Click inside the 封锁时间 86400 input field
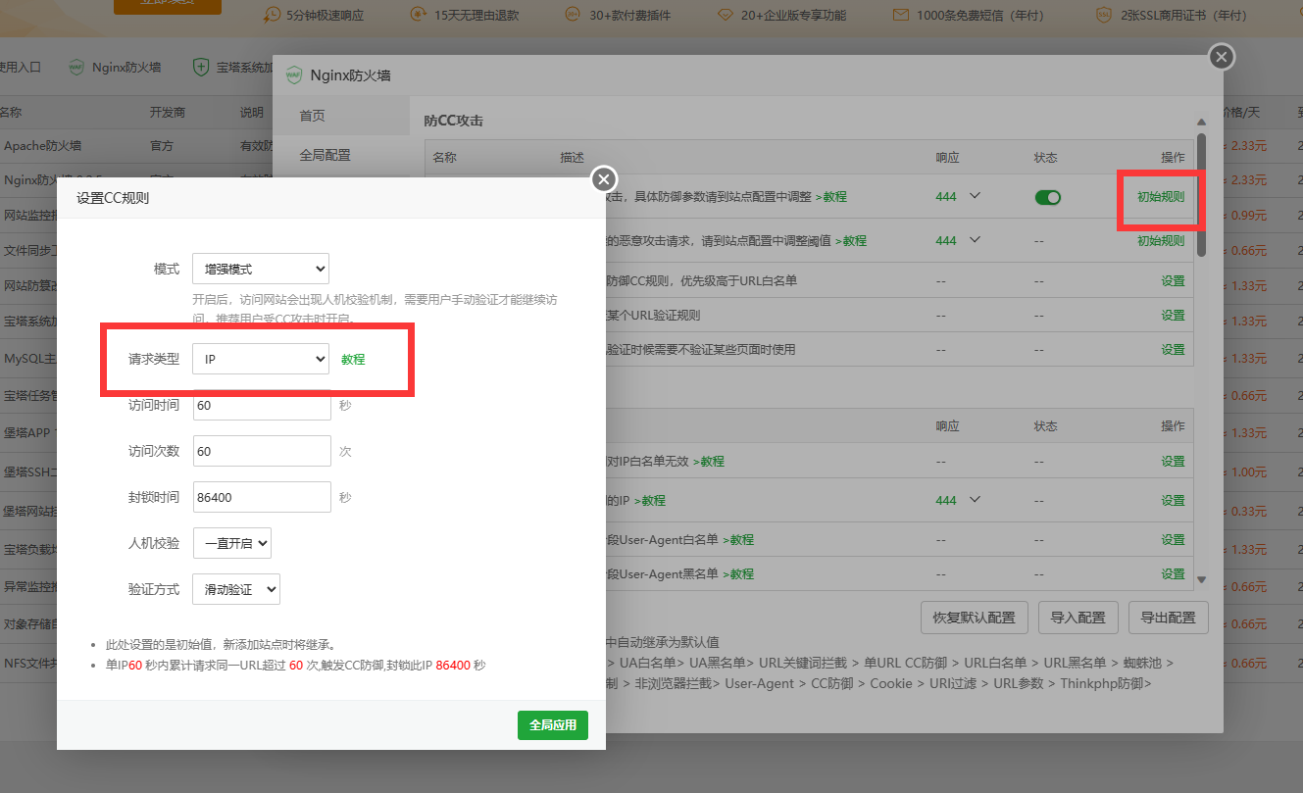The image size is (1303, 793). coord(262,497)
